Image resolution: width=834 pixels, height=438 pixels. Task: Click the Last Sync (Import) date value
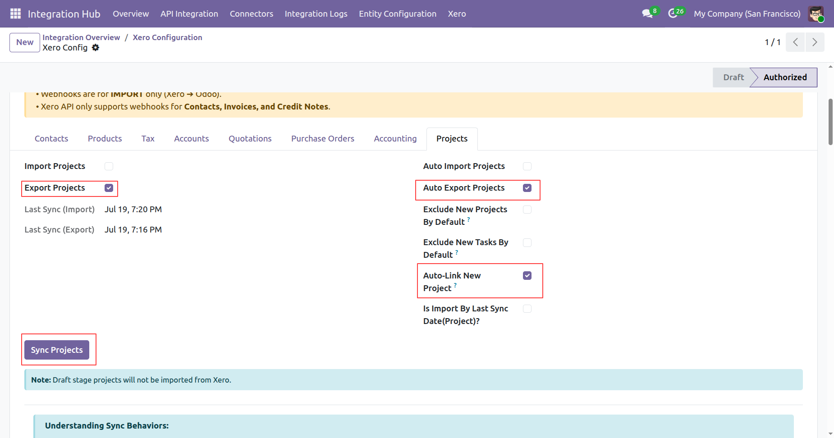coord(133,210)
